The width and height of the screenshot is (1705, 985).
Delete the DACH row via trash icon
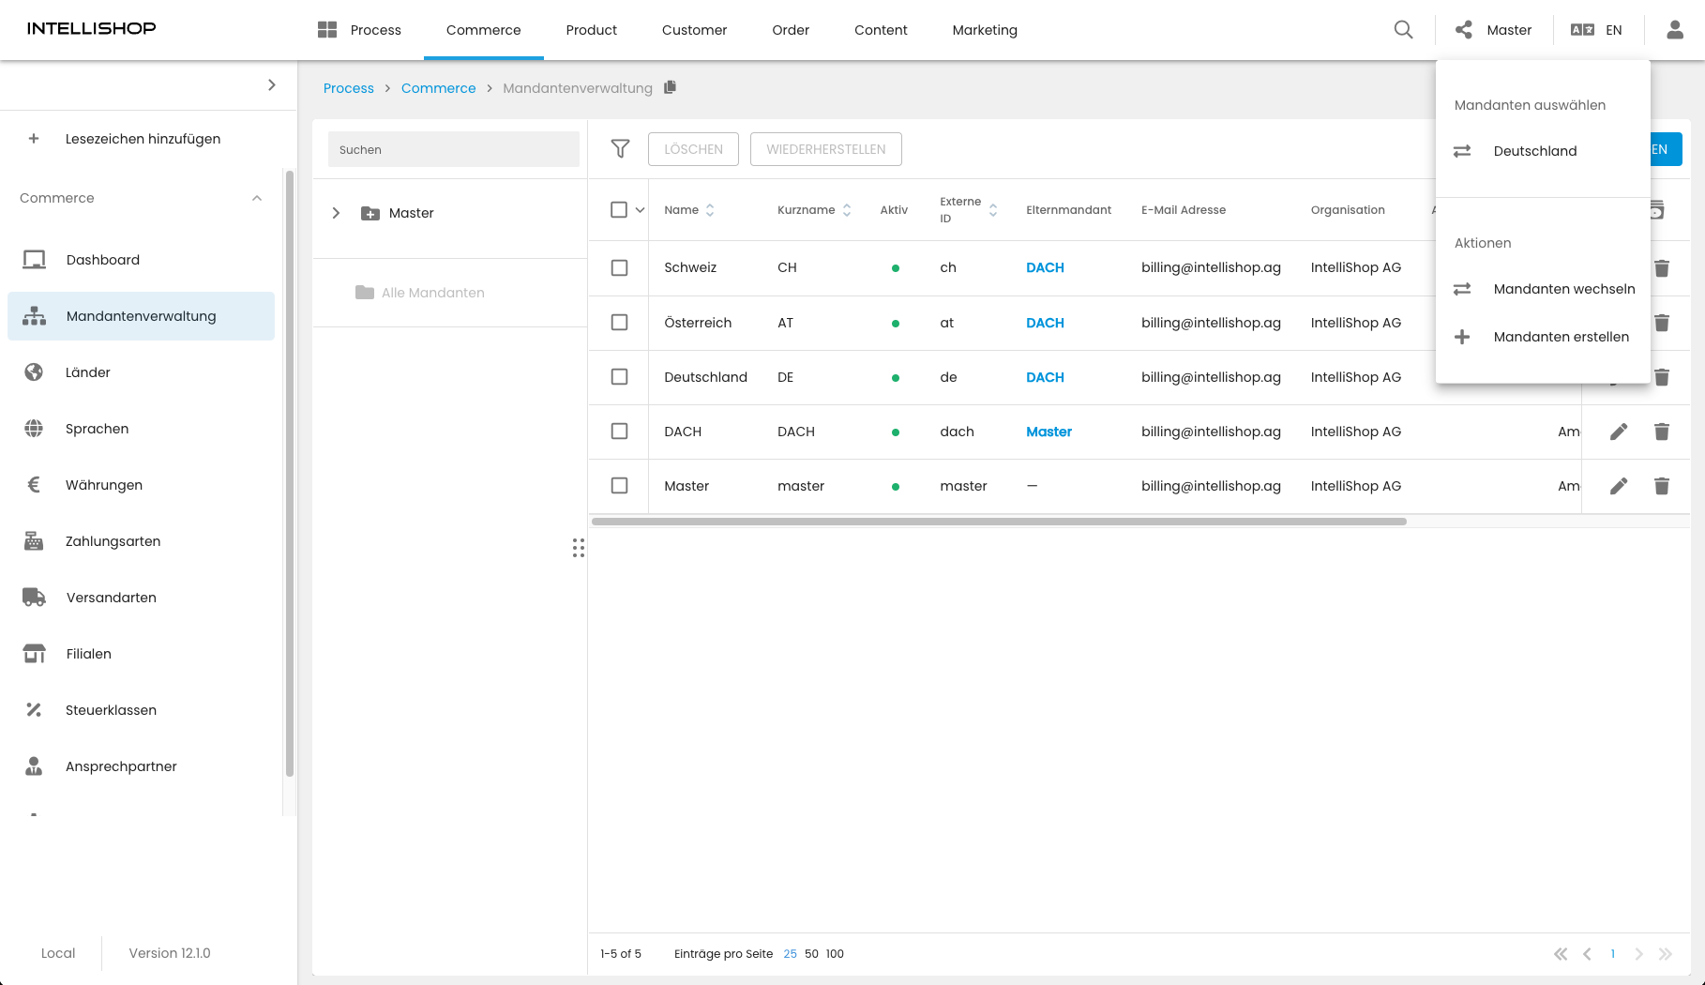(1662, 432)
